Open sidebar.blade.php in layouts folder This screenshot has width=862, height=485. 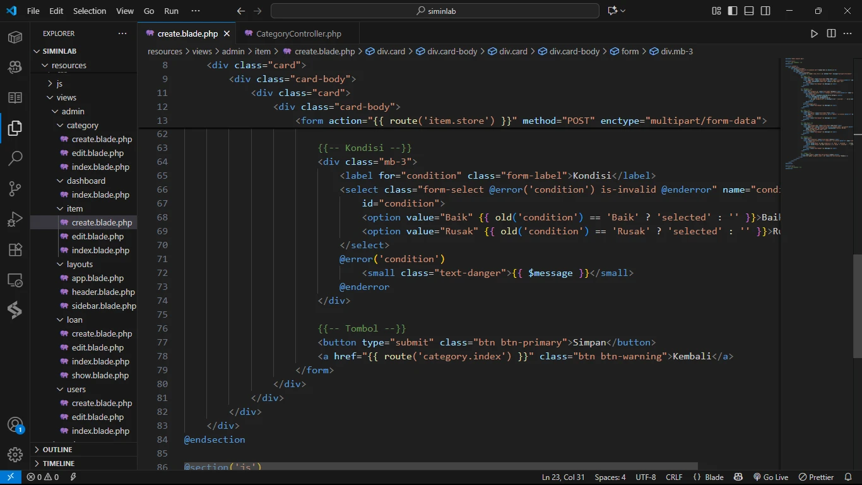103,306
